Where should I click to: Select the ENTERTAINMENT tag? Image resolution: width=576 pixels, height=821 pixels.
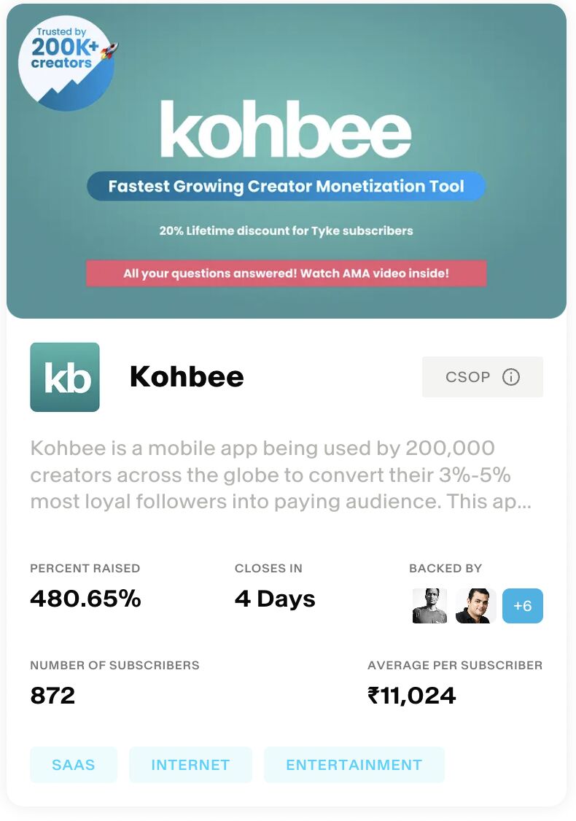354,765
